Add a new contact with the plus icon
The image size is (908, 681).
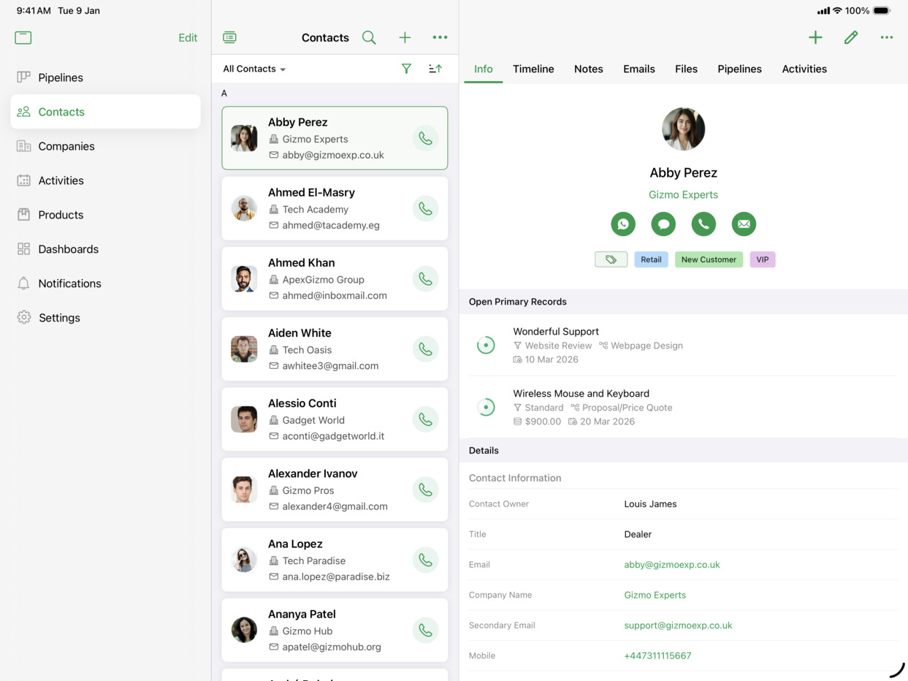coord(405,37)
